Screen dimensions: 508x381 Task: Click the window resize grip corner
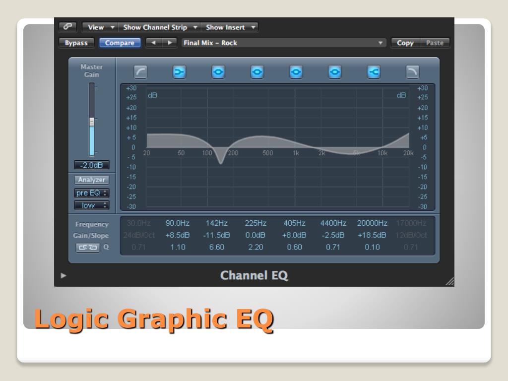coord(449,282)
